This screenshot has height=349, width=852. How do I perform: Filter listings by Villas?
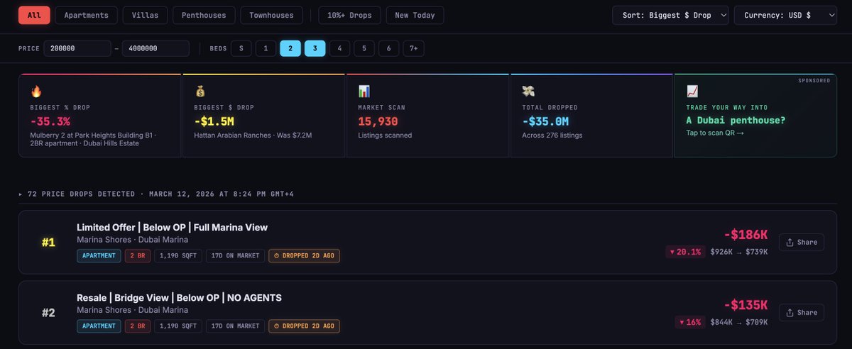pos(146,15)
